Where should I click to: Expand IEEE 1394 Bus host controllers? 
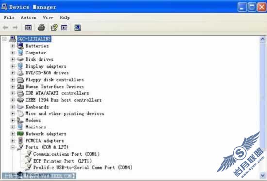click(13, 100)
